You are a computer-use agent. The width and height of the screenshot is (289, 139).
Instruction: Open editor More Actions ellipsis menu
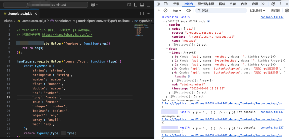pos(148,14)
